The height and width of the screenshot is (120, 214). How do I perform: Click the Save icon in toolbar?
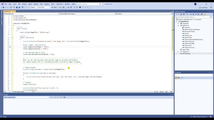pos(17,7)
